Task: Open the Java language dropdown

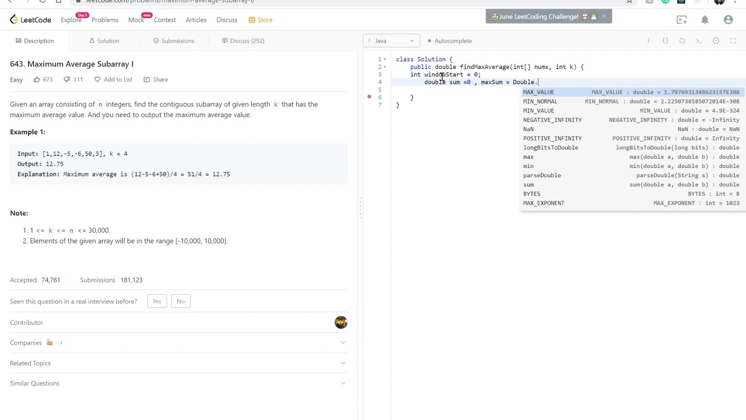Action: click(x=391, y=41)
